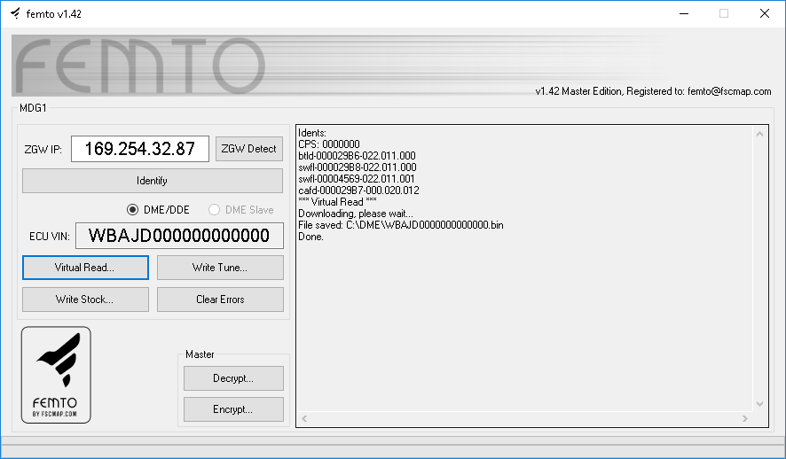
Task: Click the Identify button
Action: [152, 181]
